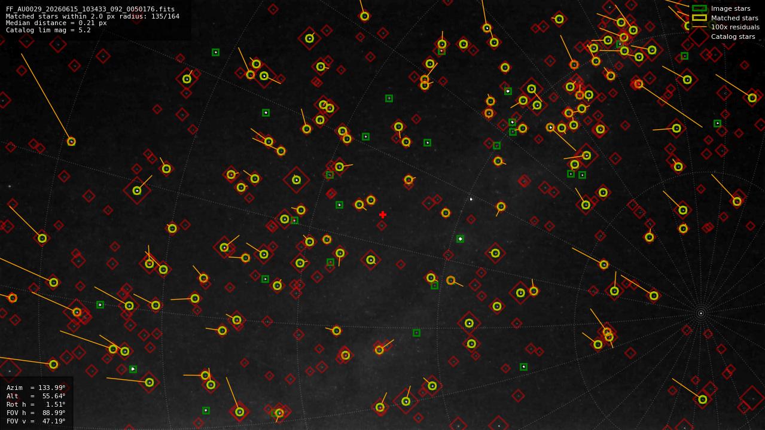Click the 'FOV v = 47.19°' value
Screen dimensions: 765x430
pos(36,421)
